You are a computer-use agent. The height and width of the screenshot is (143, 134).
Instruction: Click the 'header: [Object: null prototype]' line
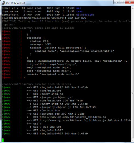tap(58, 48)
